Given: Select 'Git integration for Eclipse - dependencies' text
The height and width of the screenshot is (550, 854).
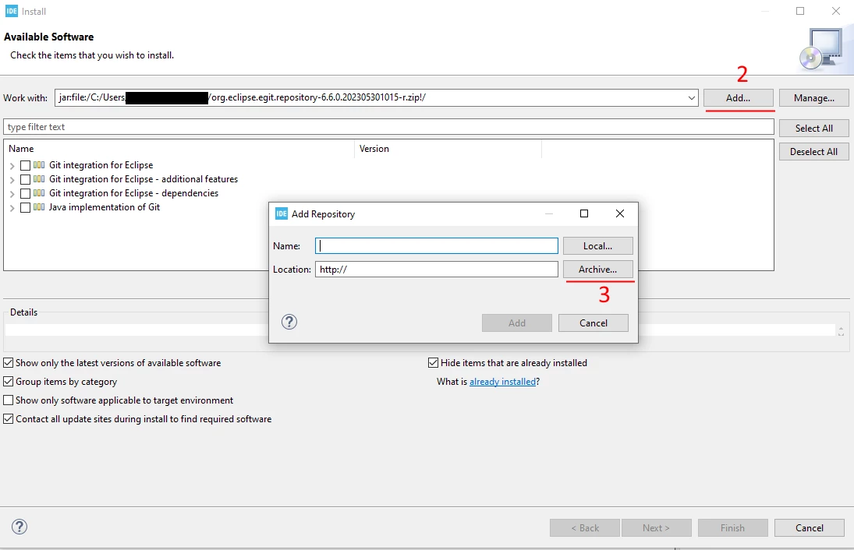Looking at the screenshot, I should coord(133,193).
